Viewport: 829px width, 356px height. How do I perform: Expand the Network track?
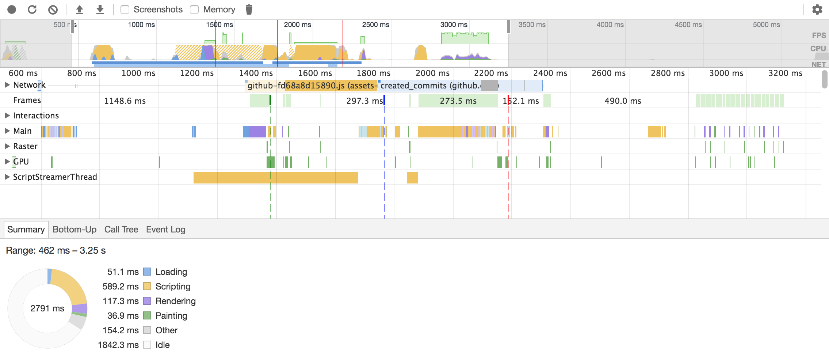click(x=7, y=85)
